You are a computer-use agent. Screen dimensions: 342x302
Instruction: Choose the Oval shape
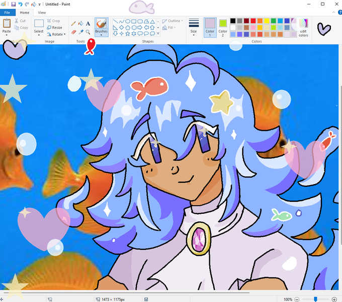point(128,22)
